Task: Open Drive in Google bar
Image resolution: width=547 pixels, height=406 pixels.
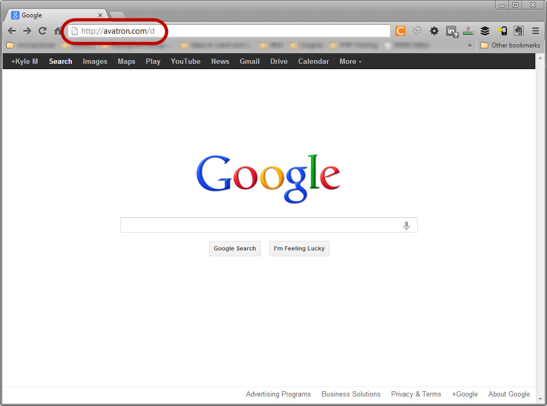Action: pos(279,61)
